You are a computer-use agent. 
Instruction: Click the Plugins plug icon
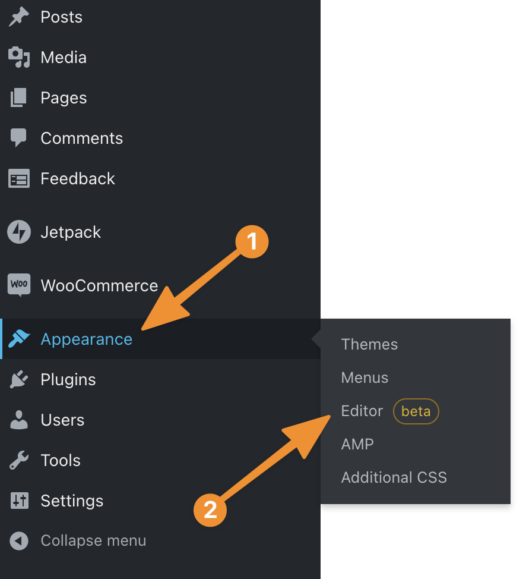(19, 379)
